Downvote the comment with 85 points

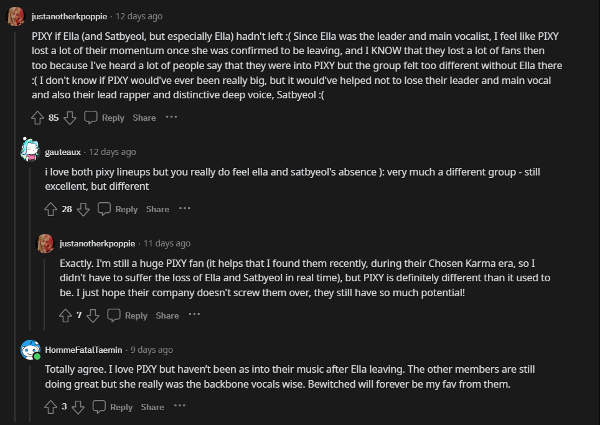coord(70,118)
